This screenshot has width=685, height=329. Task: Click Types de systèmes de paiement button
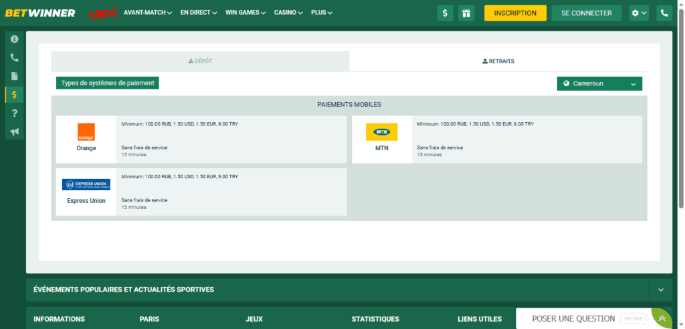[x=108, y=83]
